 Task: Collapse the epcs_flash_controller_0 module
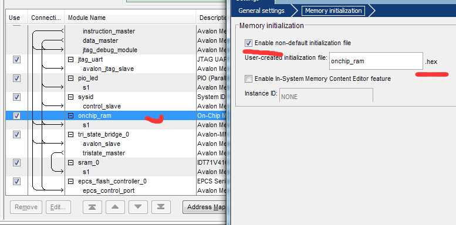click(x=70, y=182)
